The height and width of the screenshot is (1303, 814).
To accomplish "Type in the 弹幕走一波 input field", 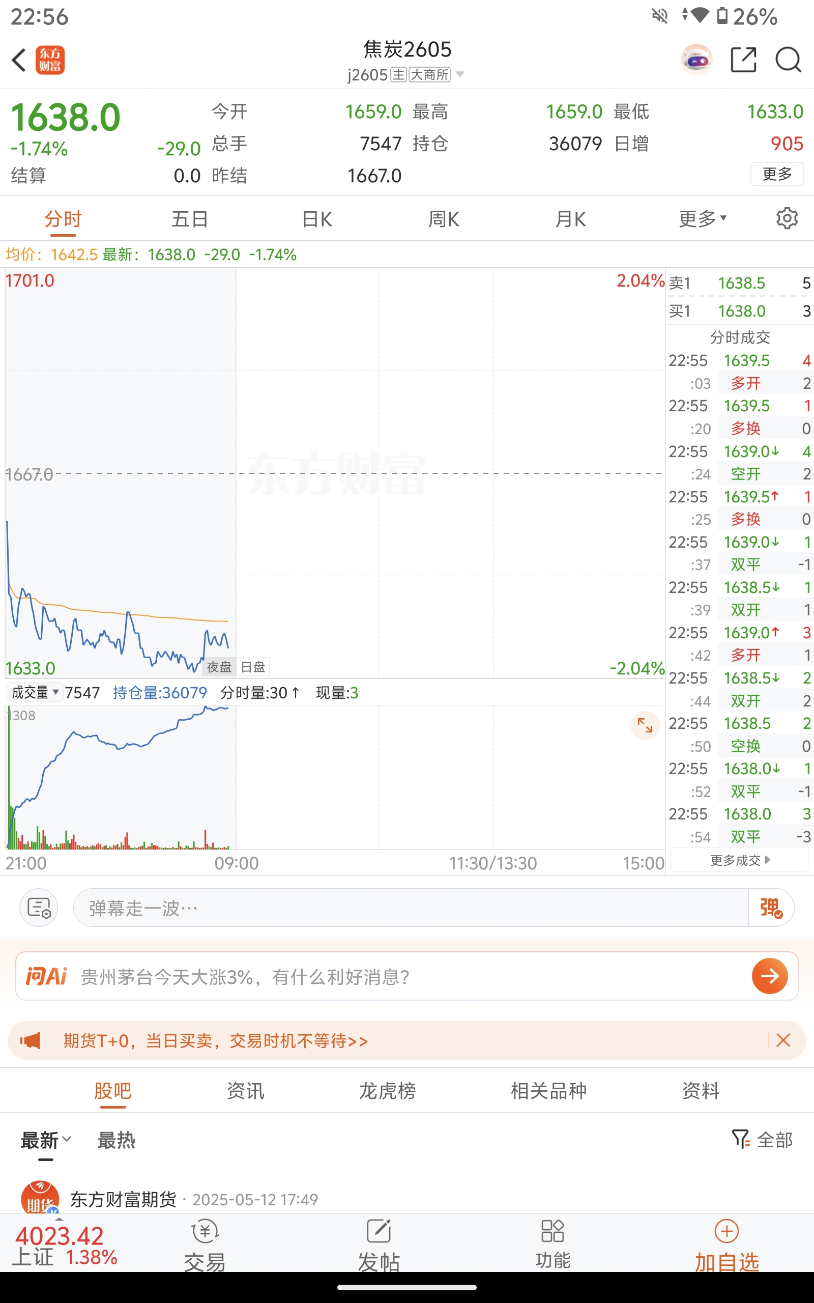I will [x=409, y=908].
